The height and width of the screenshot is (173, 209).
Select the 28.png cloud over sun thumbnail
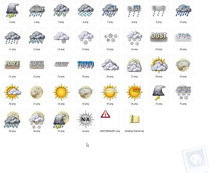[159, 65]
